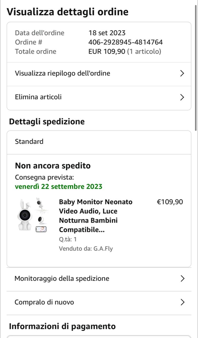Open Monitoraggio della spedizione tracking row
Image resolution: width=198 pixels, height=338 pixels.
[62, 279]
